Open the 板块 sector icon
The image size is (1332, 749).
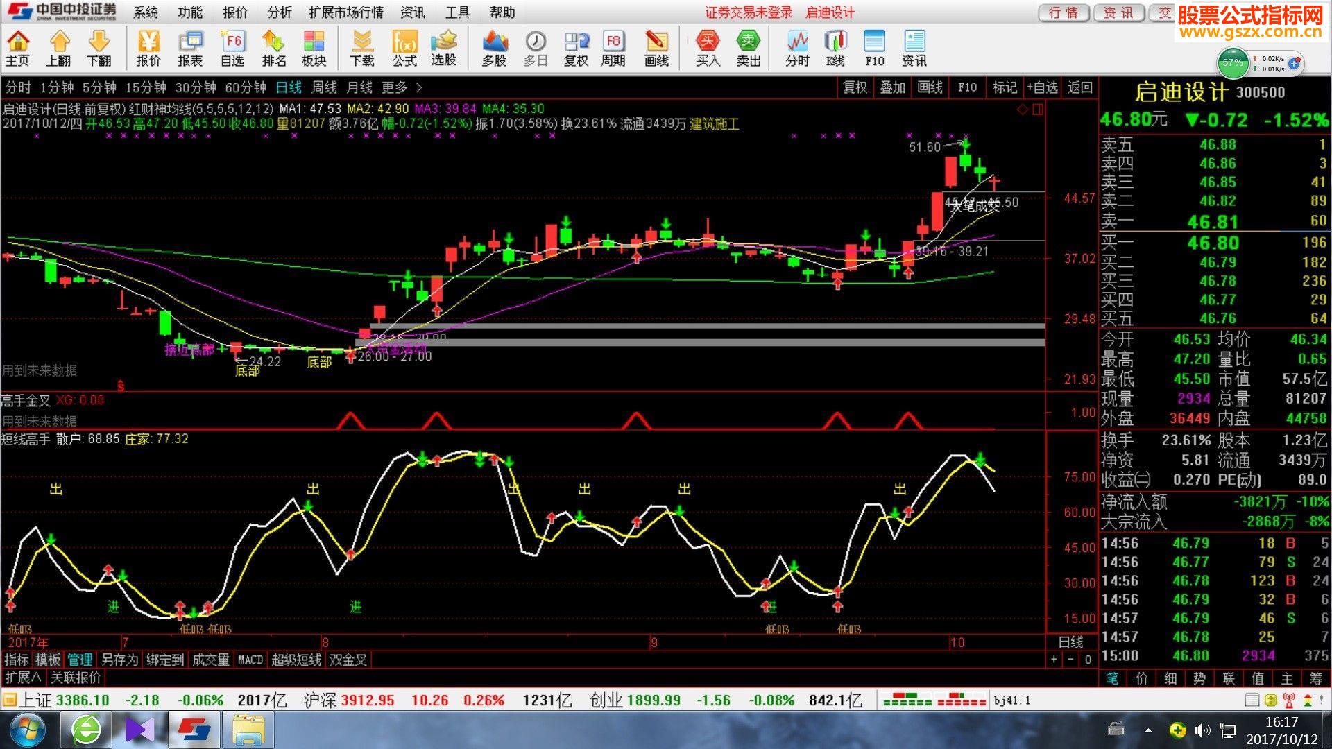(314, 48)
